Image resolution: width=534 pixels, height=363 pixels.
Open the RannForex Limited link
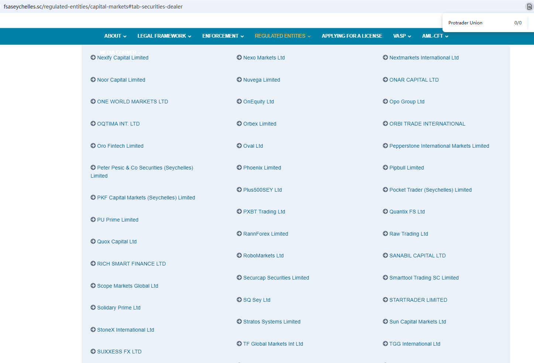pyautogui.click(x=266, y=234)
